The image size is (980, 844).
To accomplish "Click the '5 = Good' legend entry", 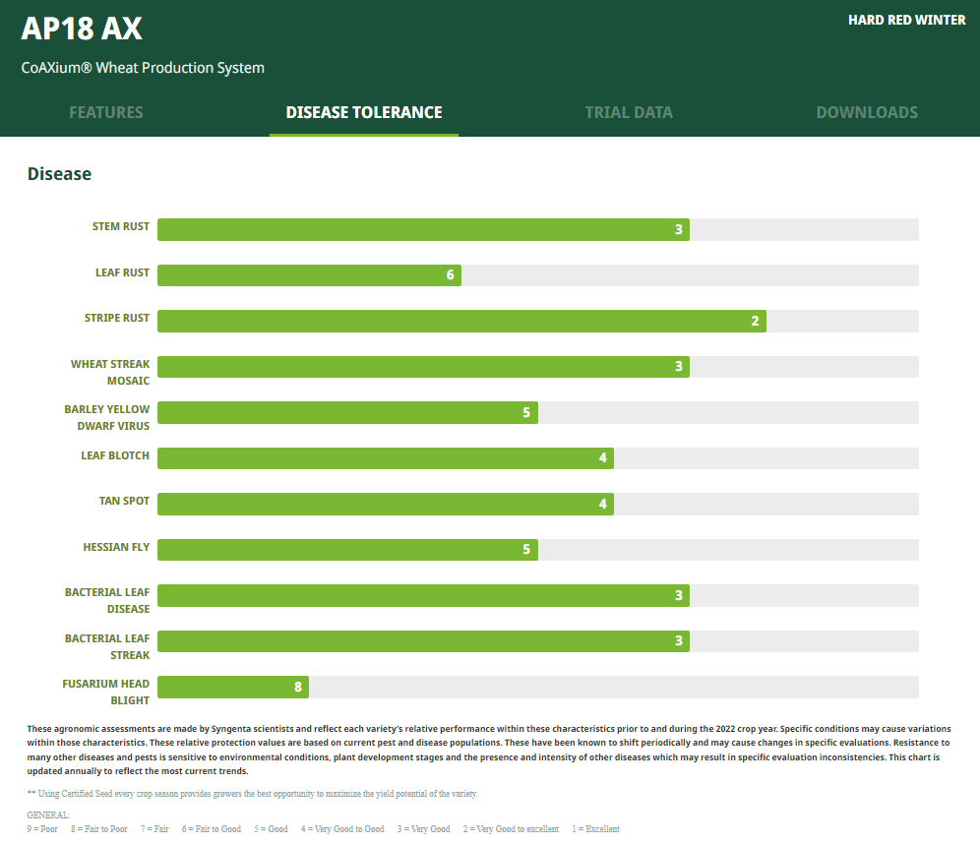I will point(271,829).
